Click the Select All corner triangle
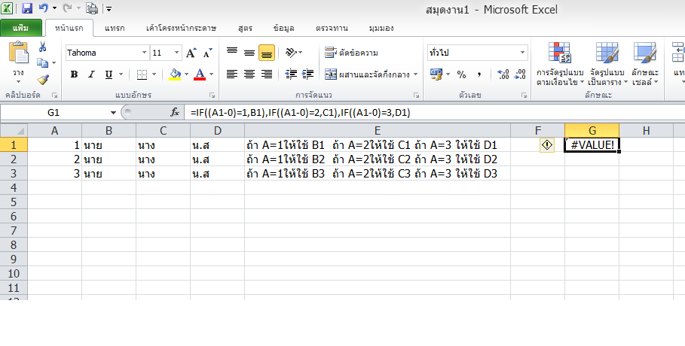This screenshot has width=685, height=346. click(x=20, y=130)
